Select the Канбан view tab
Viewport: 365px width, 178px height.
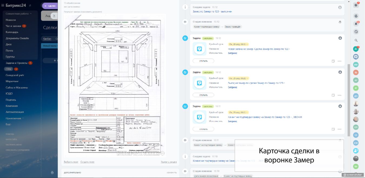(x=47, y=39)
